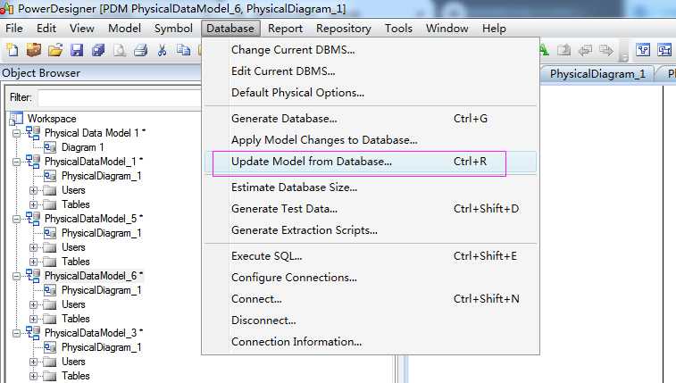
Task: Click the greyed navigate-forward arrow icon
Action: (606, 50)
